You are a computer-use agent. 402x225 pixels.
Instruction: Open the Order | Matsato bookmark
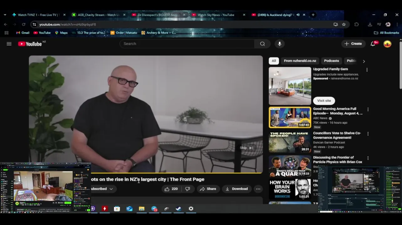124,33
